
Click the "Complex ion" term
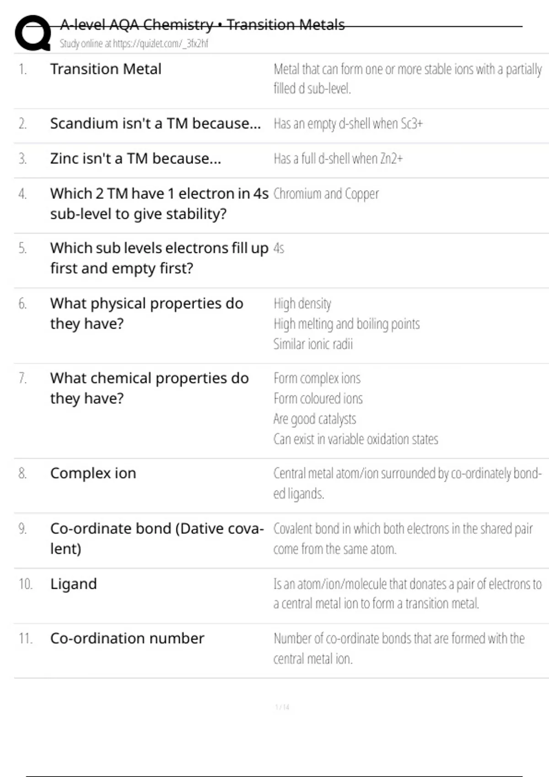(93, 474)
